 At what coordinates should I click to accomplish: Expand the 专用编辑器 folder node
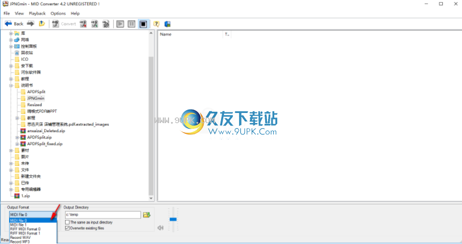[x=11, y=190]
